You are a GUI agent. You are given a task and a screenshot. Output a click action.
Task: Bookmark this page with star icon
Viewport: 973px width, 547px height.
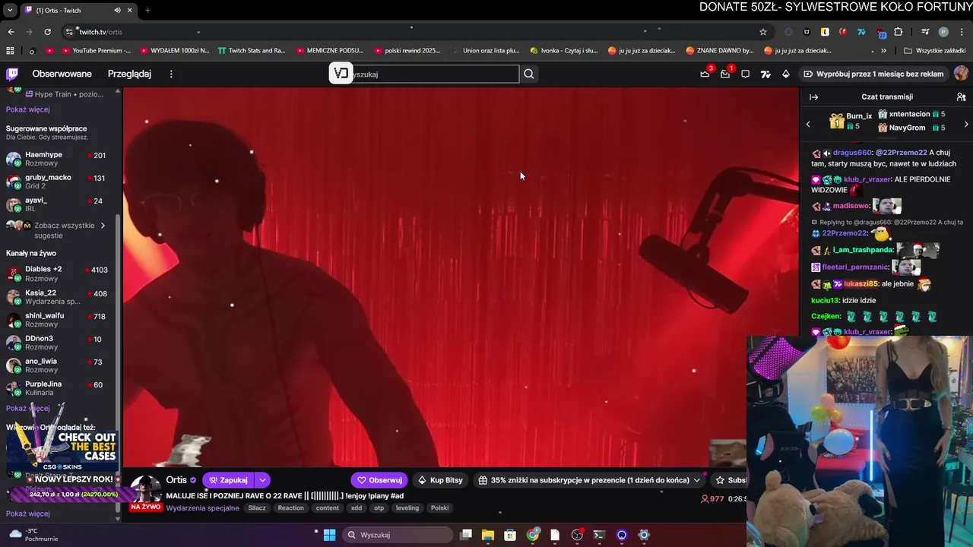click(763, 32)
